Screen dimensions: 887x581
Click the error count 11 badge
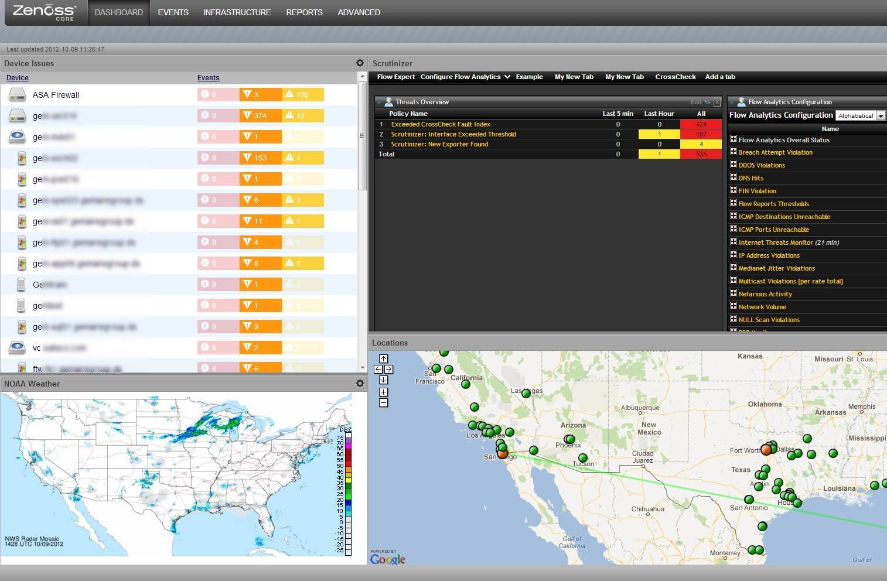coord(261,221)
